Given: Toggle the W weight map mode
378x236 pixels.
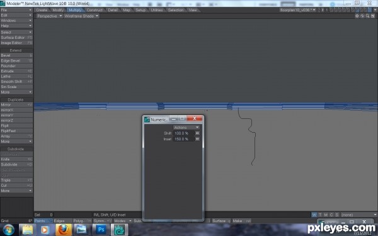Looking at the screenshot, I should point(314,215).
